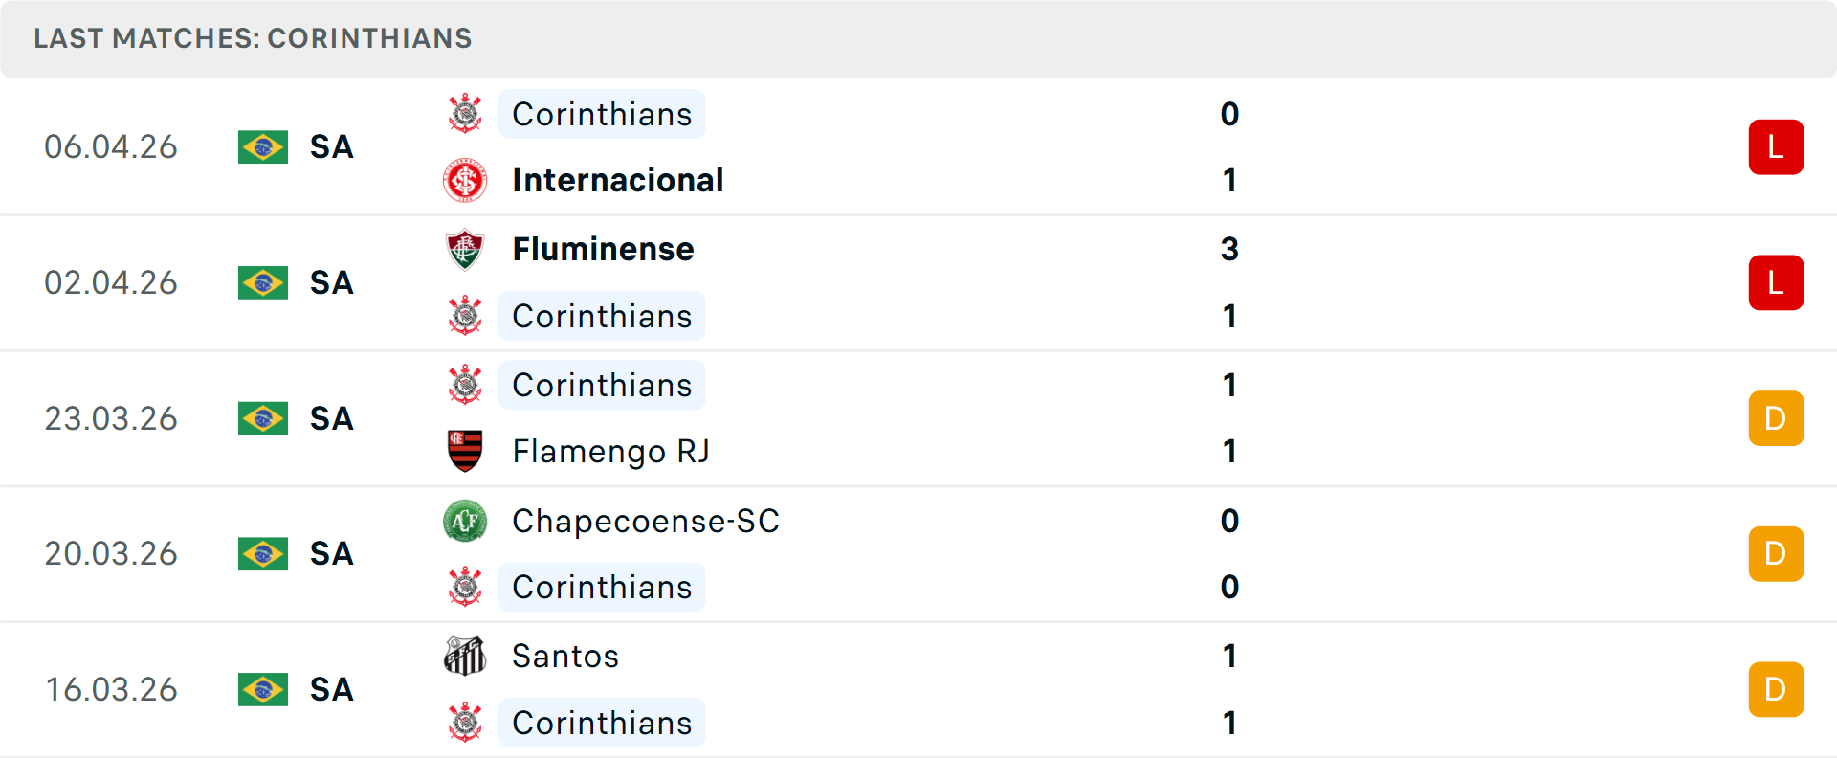This screenshot has height=758, width=1837.
Task: Click the red L result indicator for Fluminense match
Action: point(1777,282)
